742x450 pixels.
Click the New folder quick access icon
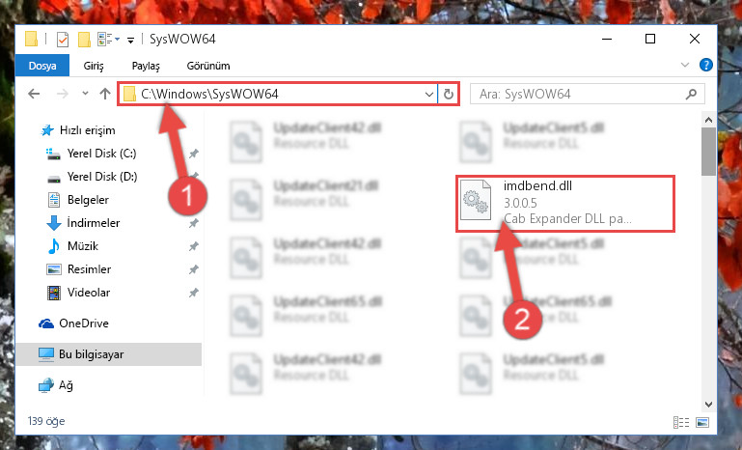[84, 40]
